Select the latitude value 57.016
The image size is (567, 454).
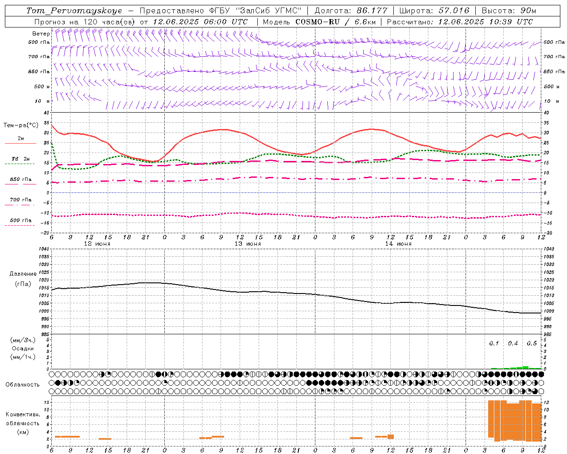click(x=453, y=11)
